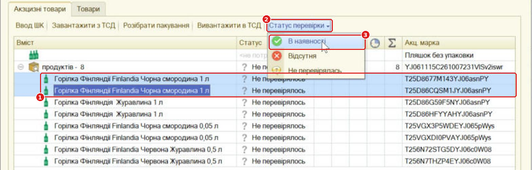Switch to the Акцизні товари tab
Viewport: 532px width, 170px height.
(40, 9)
